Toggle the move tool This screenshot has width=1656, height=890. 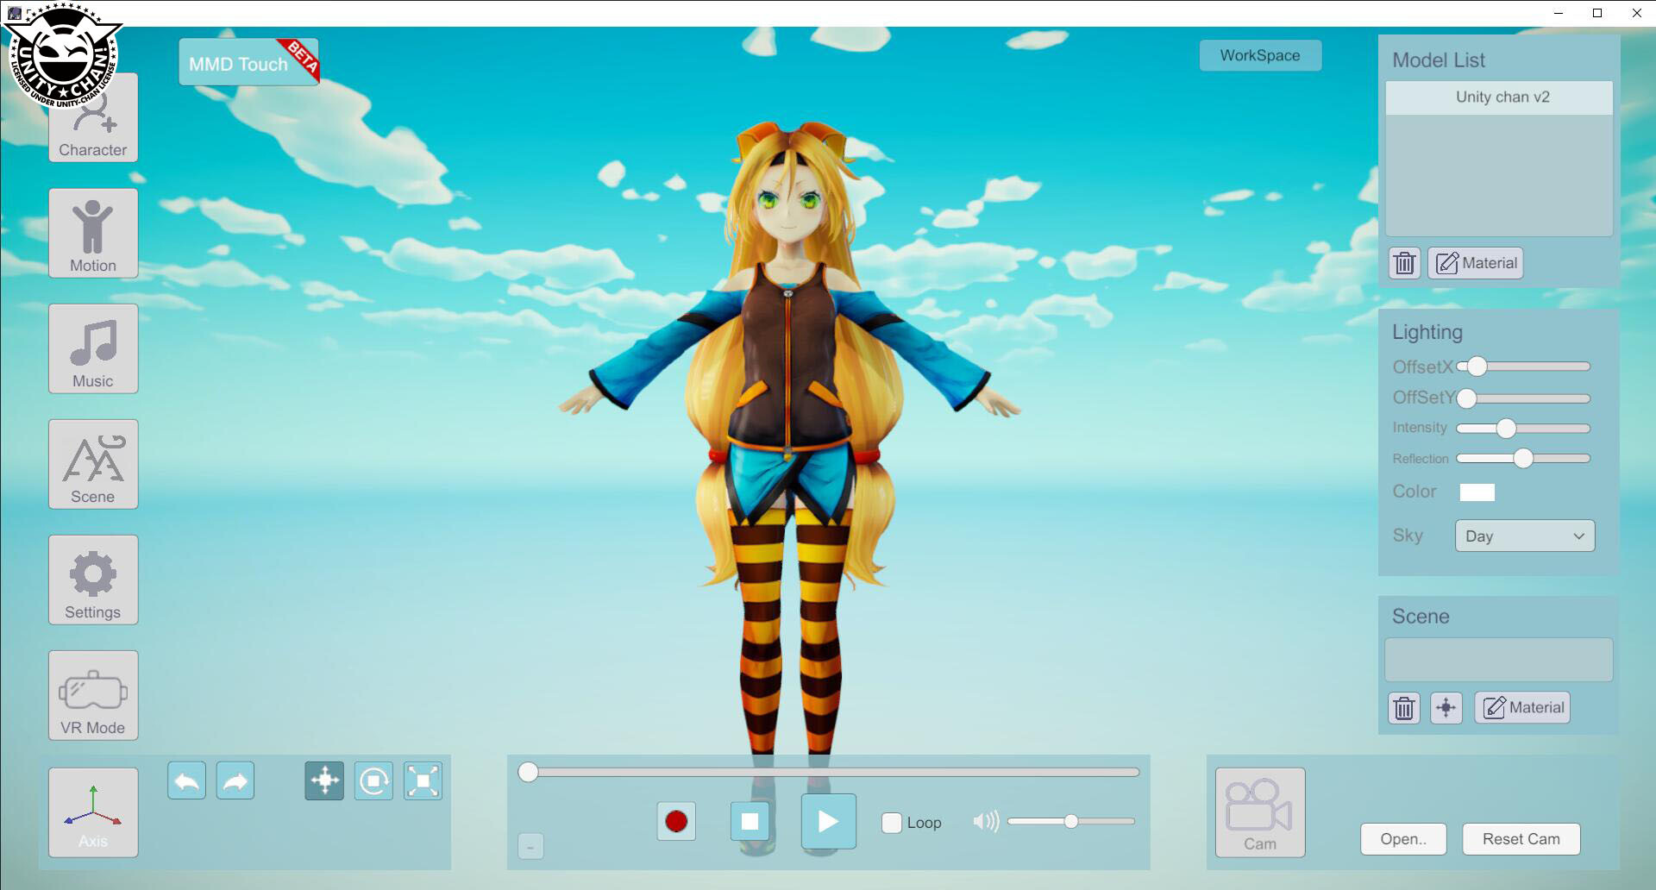pos(323,780)
